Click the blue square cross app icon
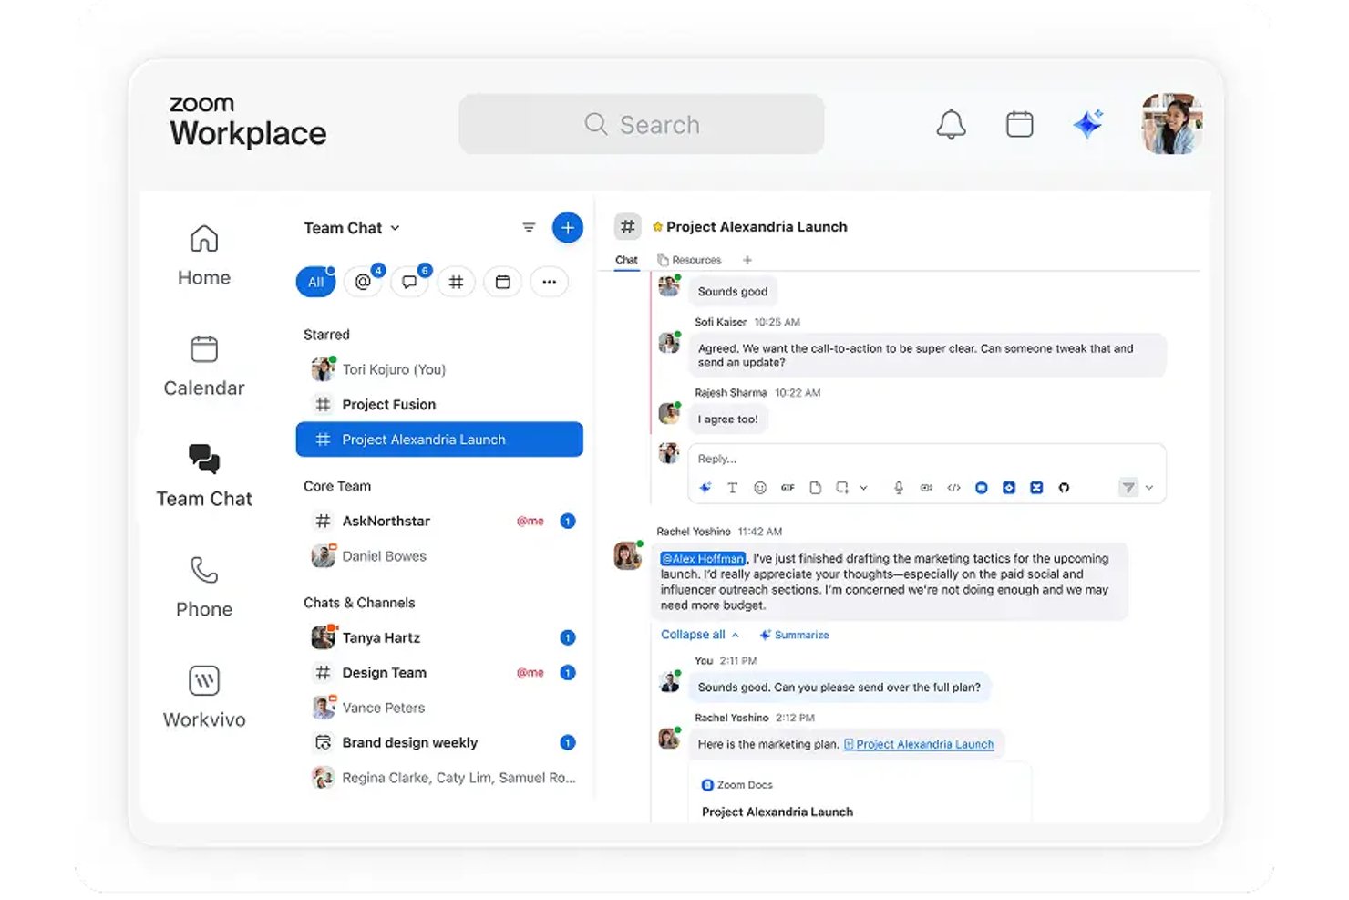1349x900 pixels. [x=1036, y=488]
